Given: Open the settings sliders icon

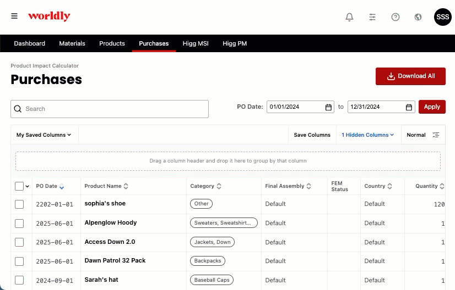Looking at the screenshot, I should [372, 17].
